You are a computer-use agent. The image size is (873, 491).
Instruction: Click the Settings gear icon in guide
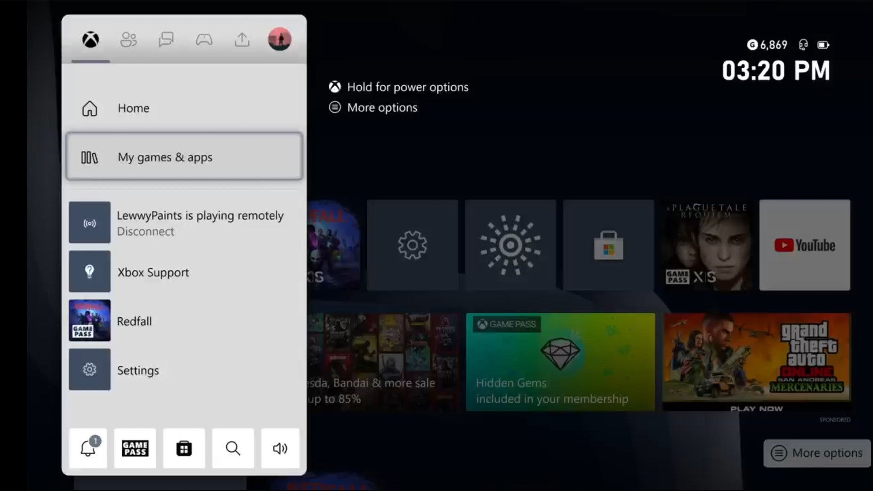[x=89, y=370]
